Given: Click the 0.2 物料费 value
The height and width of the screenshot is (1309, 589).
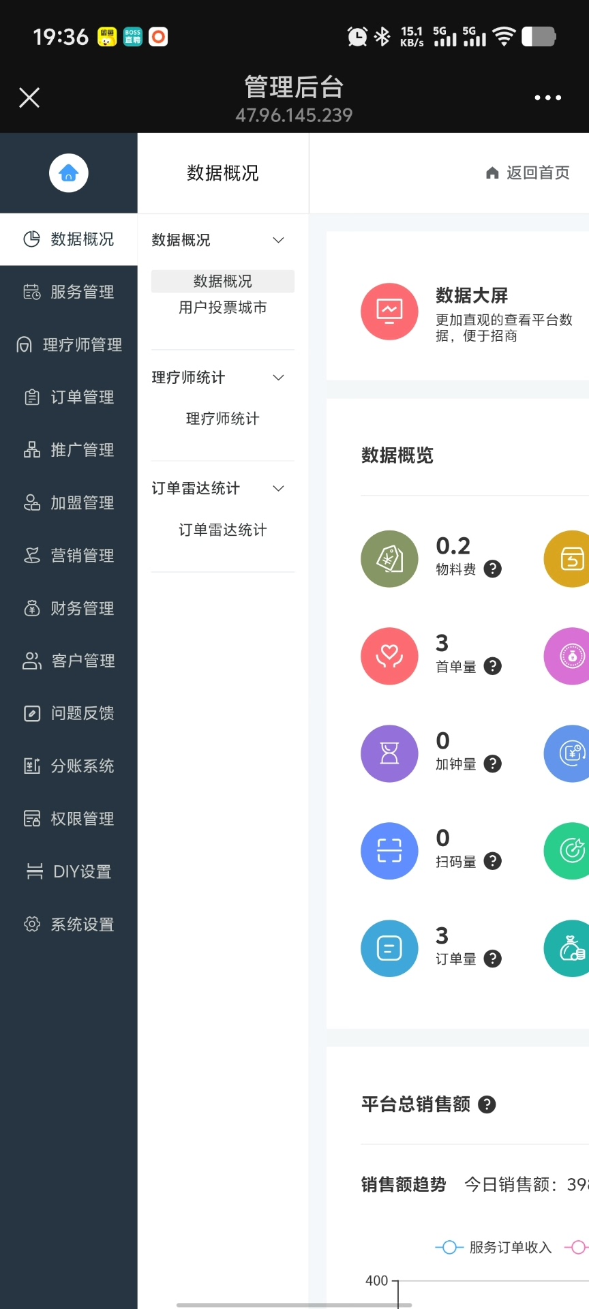Looking at the screenshot, I should point(453,546).
